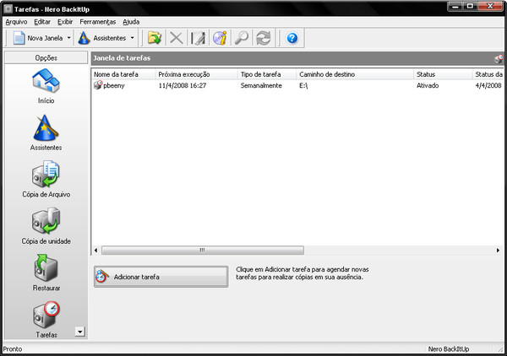Click the Opções panel header
507x356 pixels.
coord(46,57)
